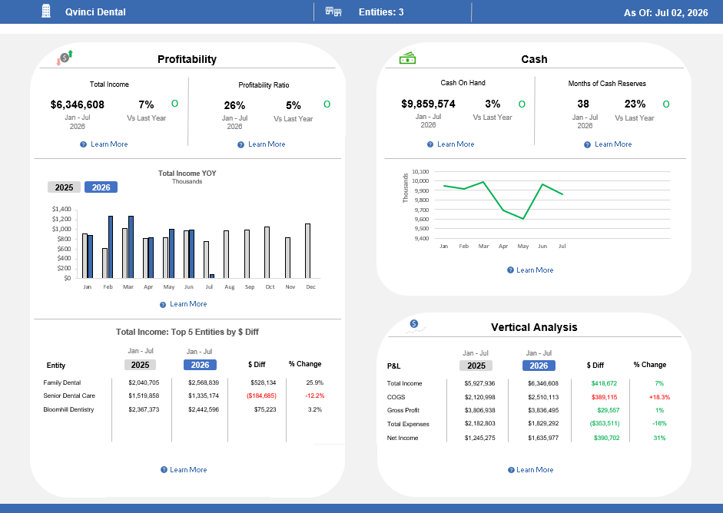Open Learn More below the Vertical Analysis table
723x513 pixels.
(535, 470)
